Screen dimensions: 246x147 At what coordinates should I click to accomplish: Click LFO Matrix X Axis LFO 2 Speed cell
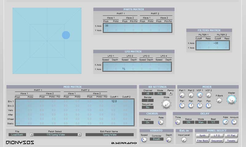pyautogui.click(x=125, y=65)
